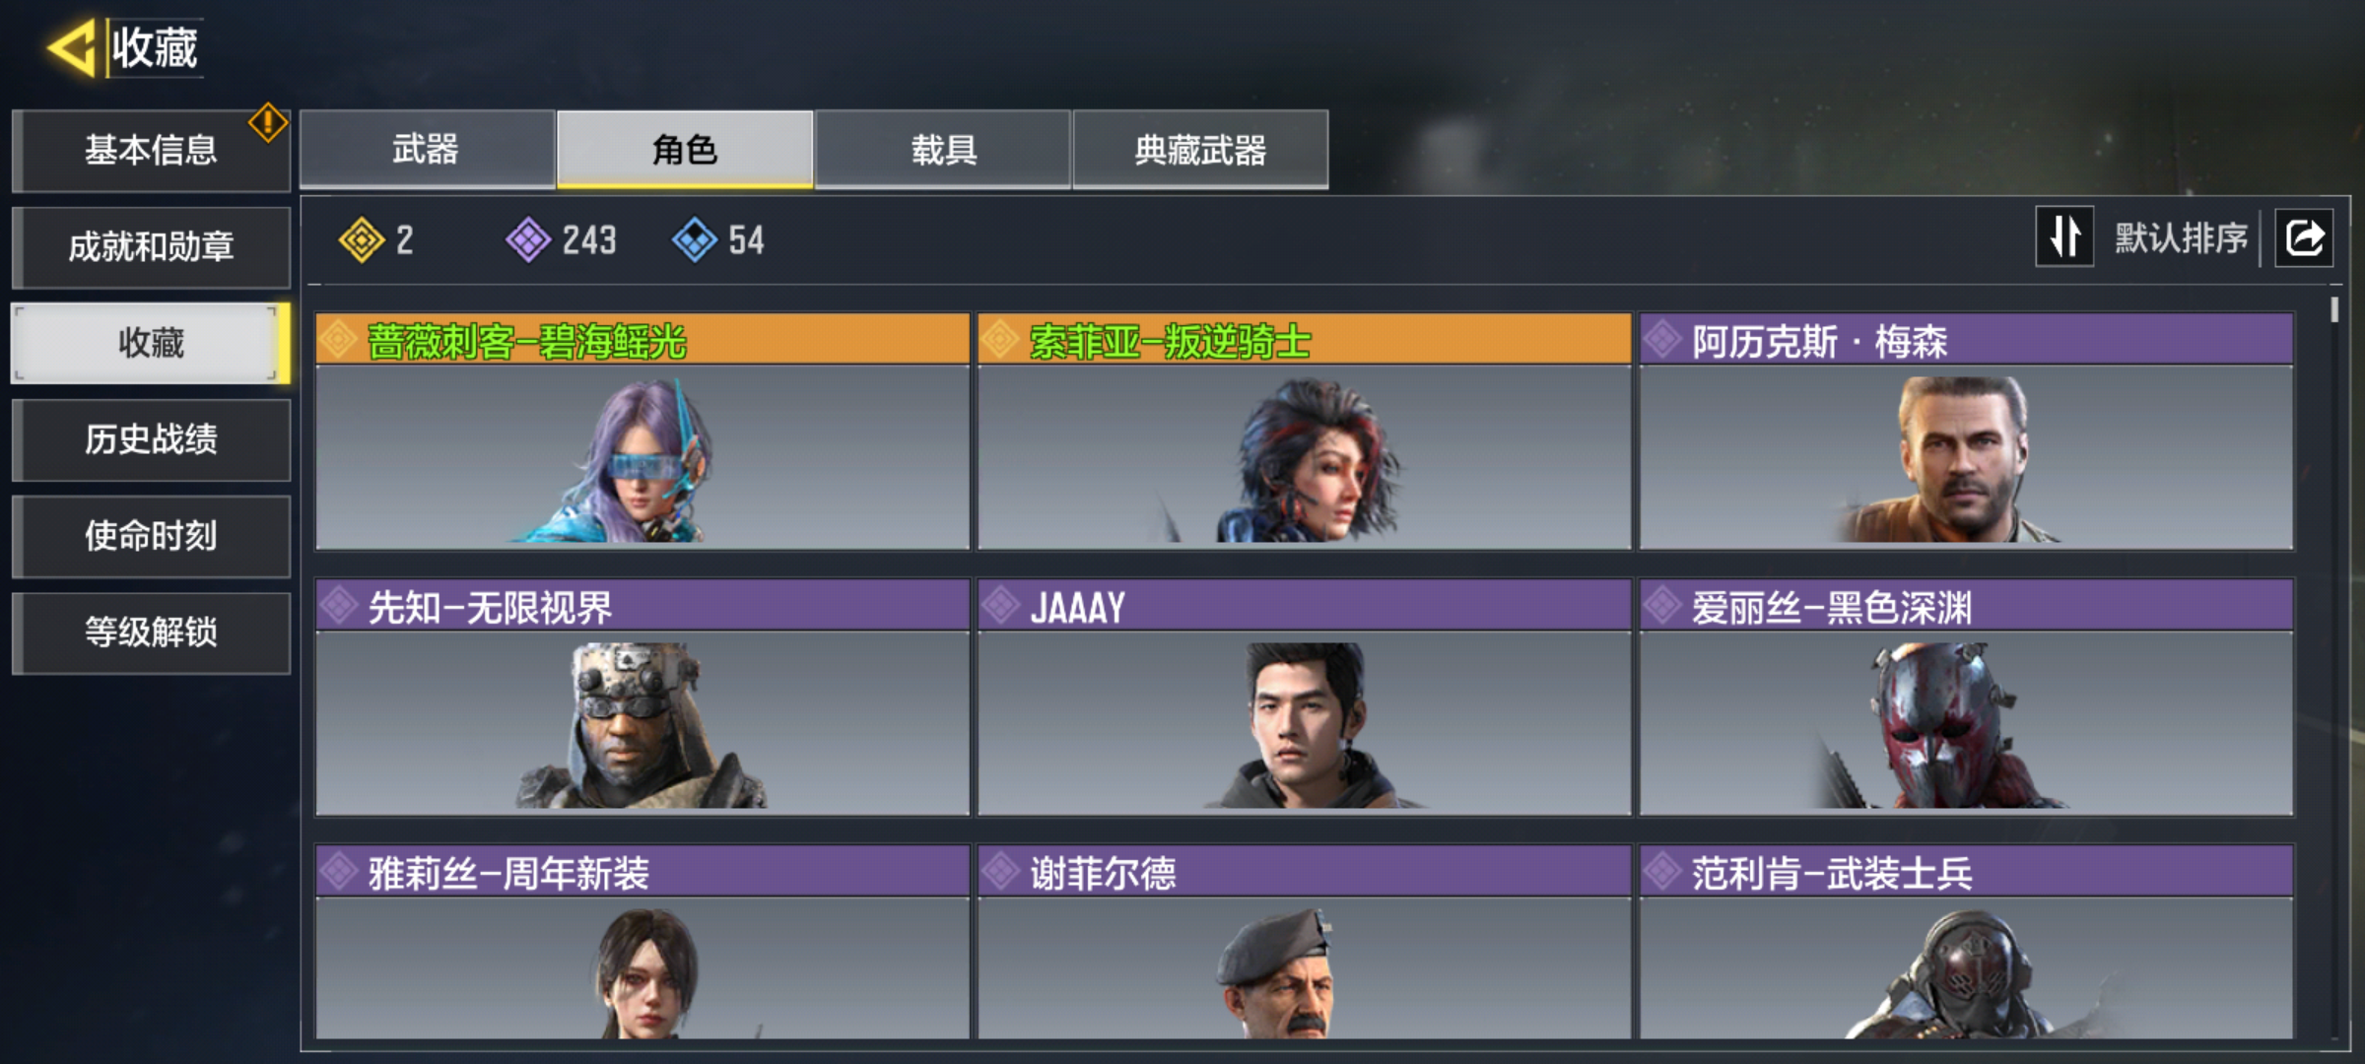Click the yellow back arrow icon

tap(71, 47)
